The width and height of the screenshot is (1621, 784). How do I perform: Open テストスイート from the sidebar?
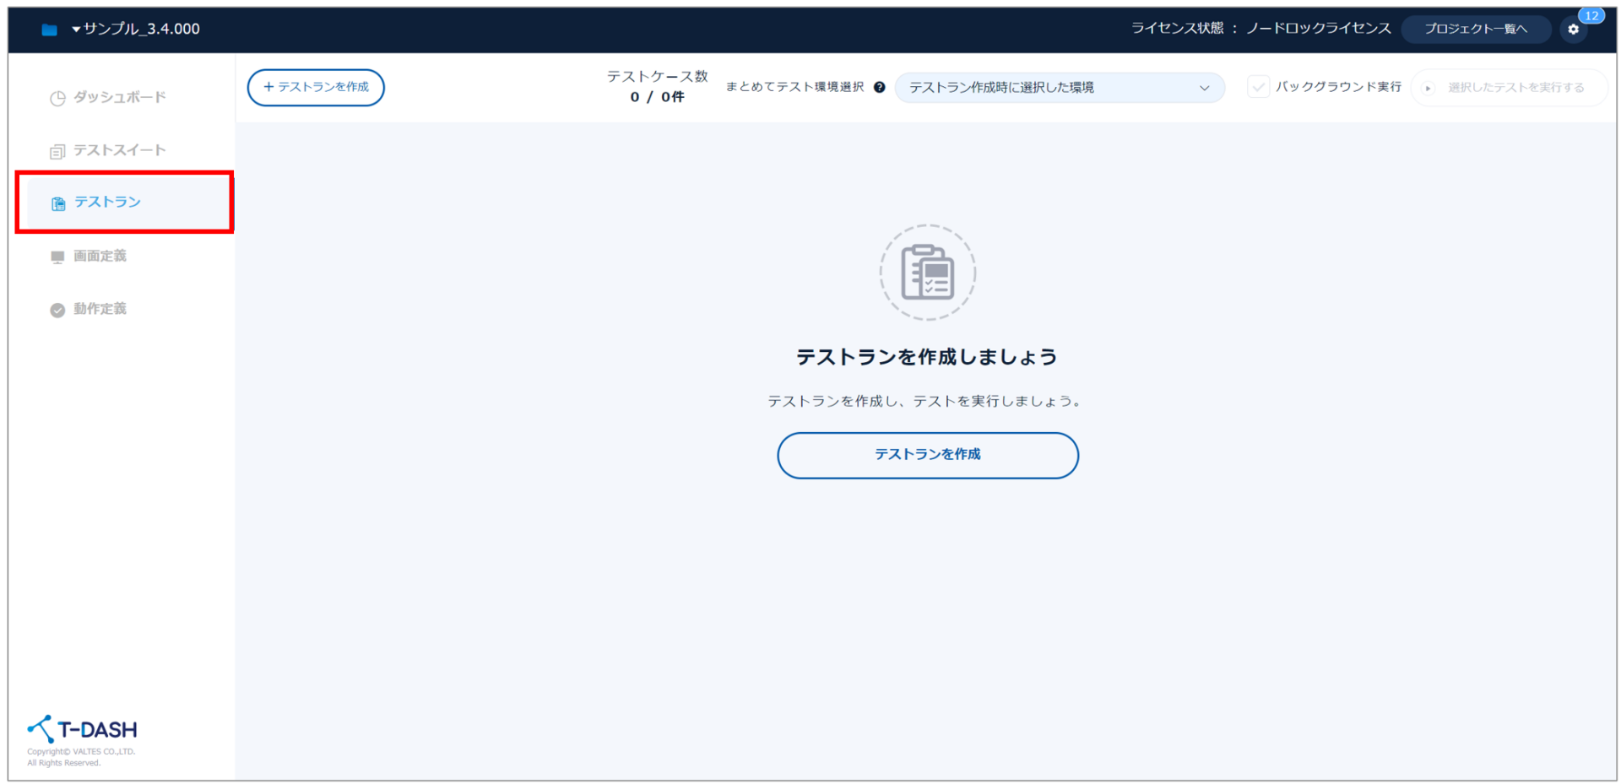[x=119, y=150]
